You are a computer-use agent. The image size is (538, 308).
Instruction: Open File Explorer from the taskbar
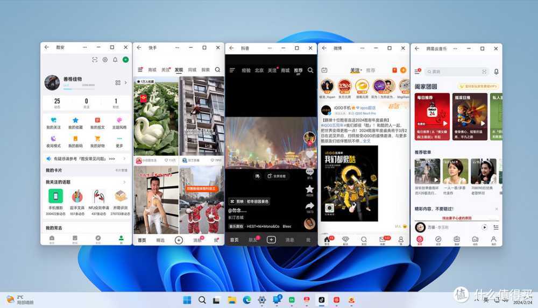click(x=232, y=300)
